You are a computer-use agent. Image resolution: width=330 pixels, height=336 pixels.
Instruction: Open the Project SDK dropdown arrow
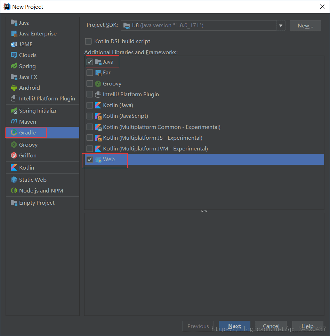pyautogui.click(x=281, y=26)
